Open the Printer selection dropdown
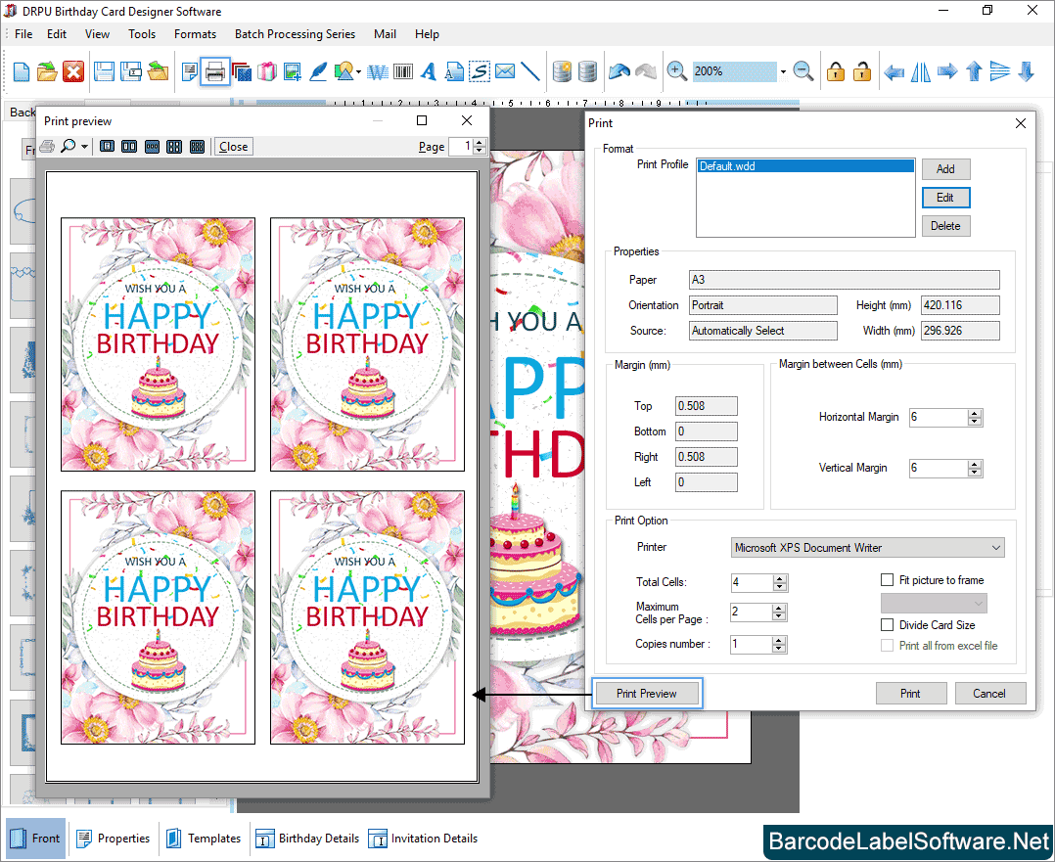 pyautogui.click(x=995, y=548)
